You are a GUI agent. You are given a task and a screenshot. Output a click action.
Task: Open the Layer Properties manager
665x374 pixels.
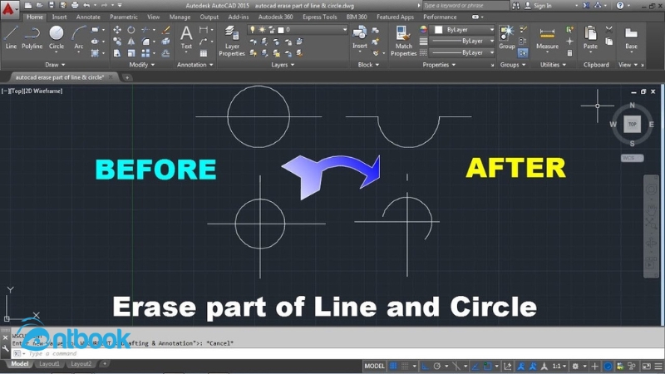[232, 41]
